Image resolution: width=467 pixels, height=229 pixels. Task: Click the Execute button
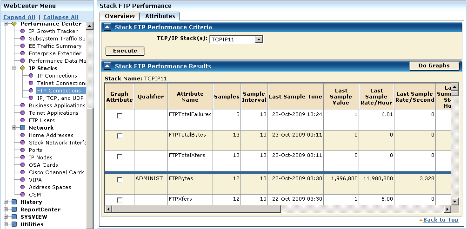pos(125,51)
